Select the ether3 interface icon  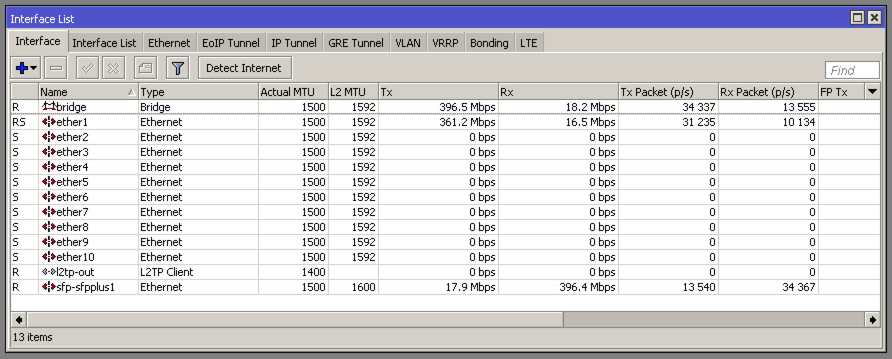pyautogui.click(x=49, y=151)
